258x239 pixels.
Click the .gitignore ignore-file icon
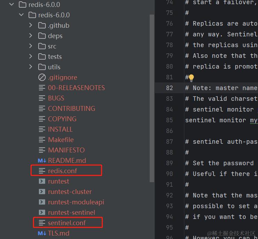pos(42,77)
